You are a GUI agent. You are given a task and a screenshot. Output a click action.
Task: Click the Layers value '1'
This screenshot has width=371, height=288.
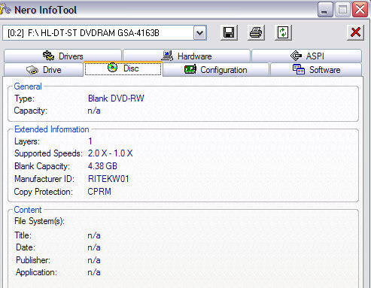click(90, 141)
